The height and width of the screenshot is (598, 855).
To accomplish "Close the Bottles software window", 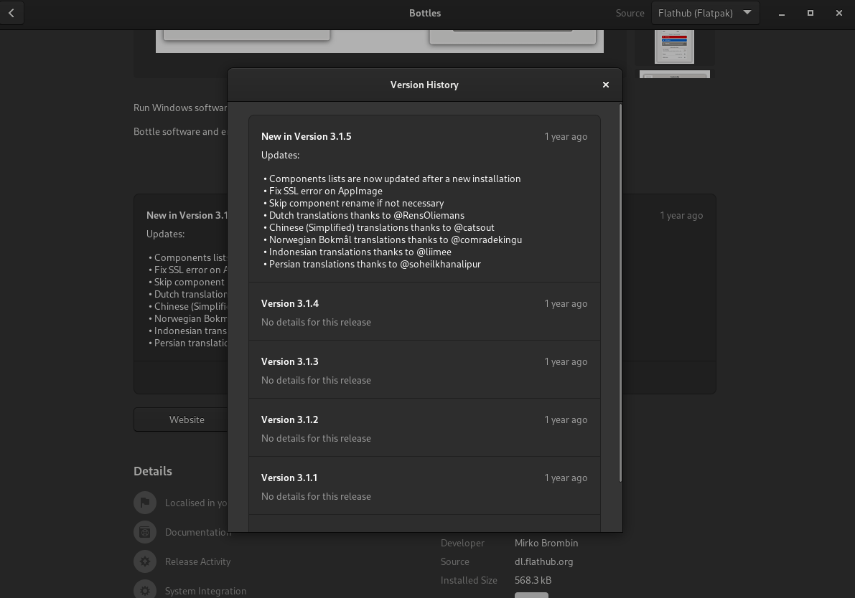I will pyautogui.click(x=838, y=13).
